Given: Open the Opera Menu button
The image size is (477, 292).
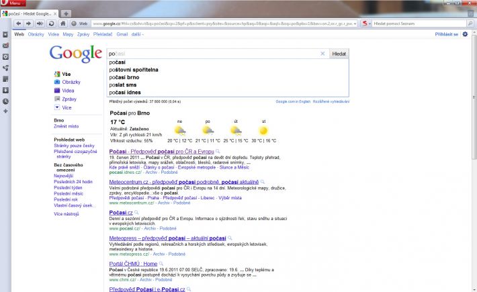Looking at the screenshot, I should tap(13, 3).
